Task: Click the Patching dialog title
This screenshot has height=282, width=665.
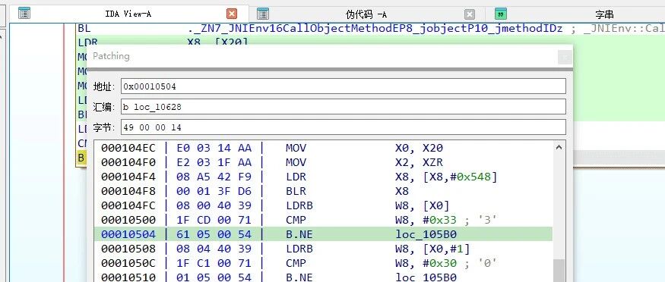Action: tap(111, 56)
